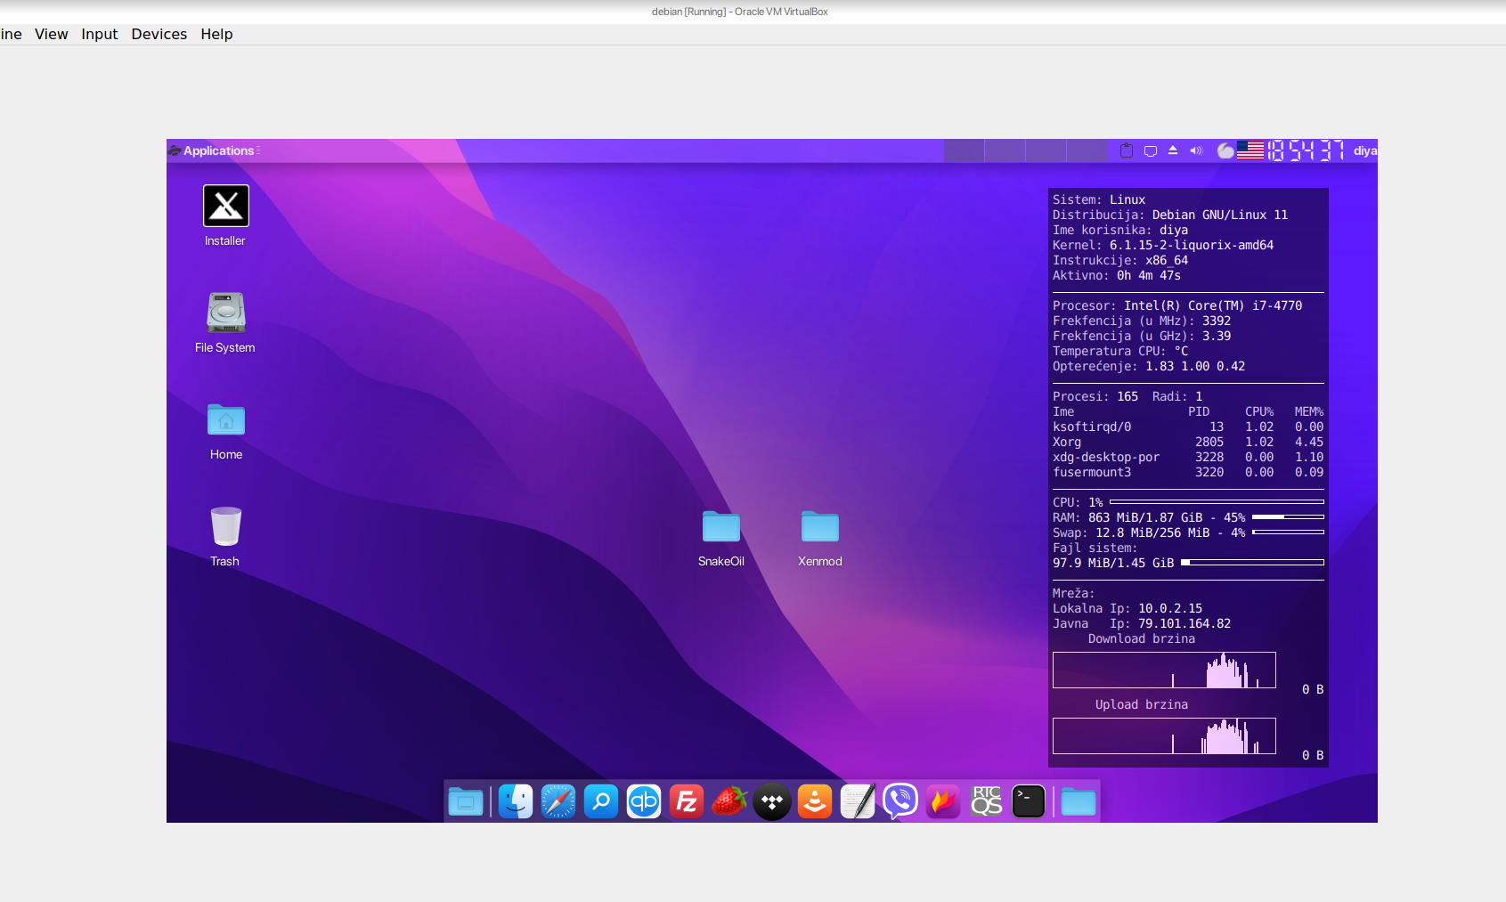
Task: Click the show-desktop folder icon in dock
Action: point(466,802)
